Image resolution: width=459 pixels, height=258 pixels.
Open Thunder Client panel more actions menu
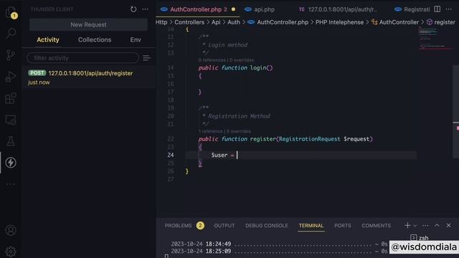(x=145, y=9)
